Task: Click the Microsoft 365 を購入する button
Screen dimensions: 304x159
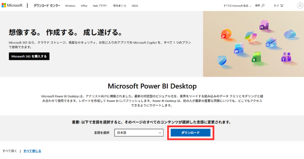Action: pyautogui.click(x=29, y=56)
